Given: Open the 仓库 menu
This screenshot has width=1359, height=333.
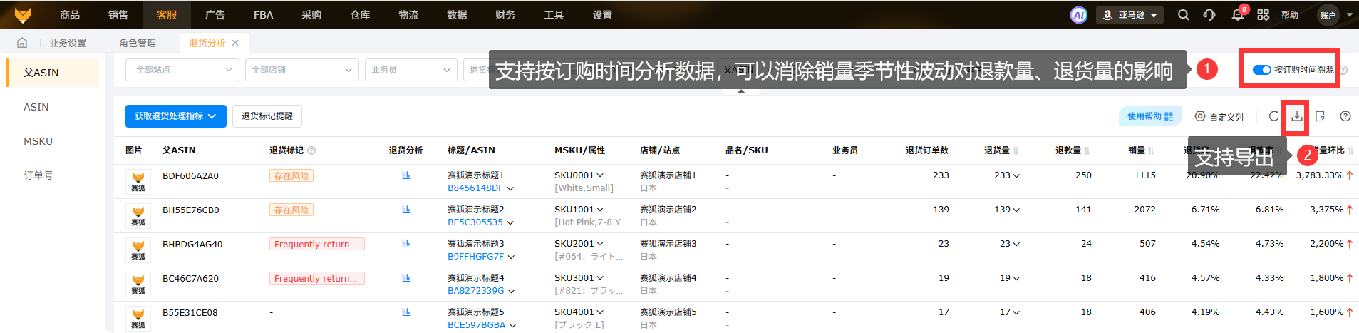Looking at the screenshot, I should (360, 15).
